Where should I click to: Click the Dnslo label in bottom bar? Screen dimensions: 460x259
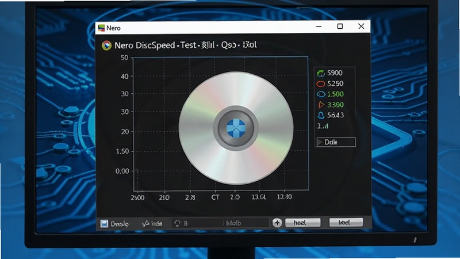click(120, 224)
